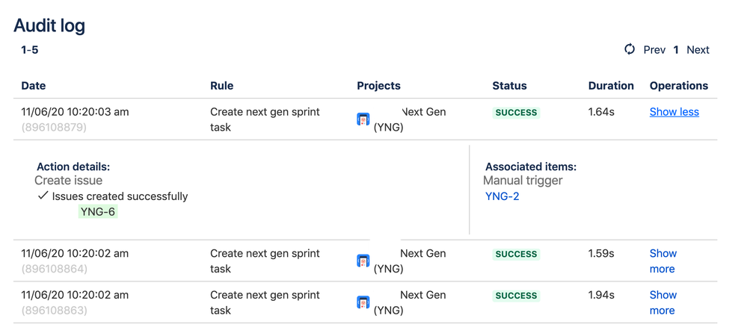The height and width of the screenshot is (324, 747).
Task: Click the Status column header
Action: pos(509,86)
